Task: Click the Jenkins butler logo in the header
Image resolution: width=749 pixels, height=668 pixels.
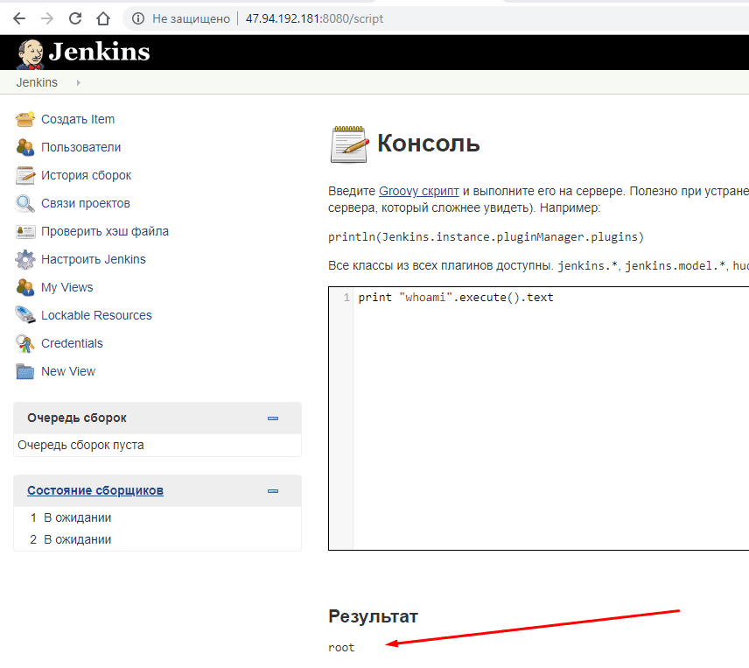Action: pyautogui.click(x=30, y=53)
